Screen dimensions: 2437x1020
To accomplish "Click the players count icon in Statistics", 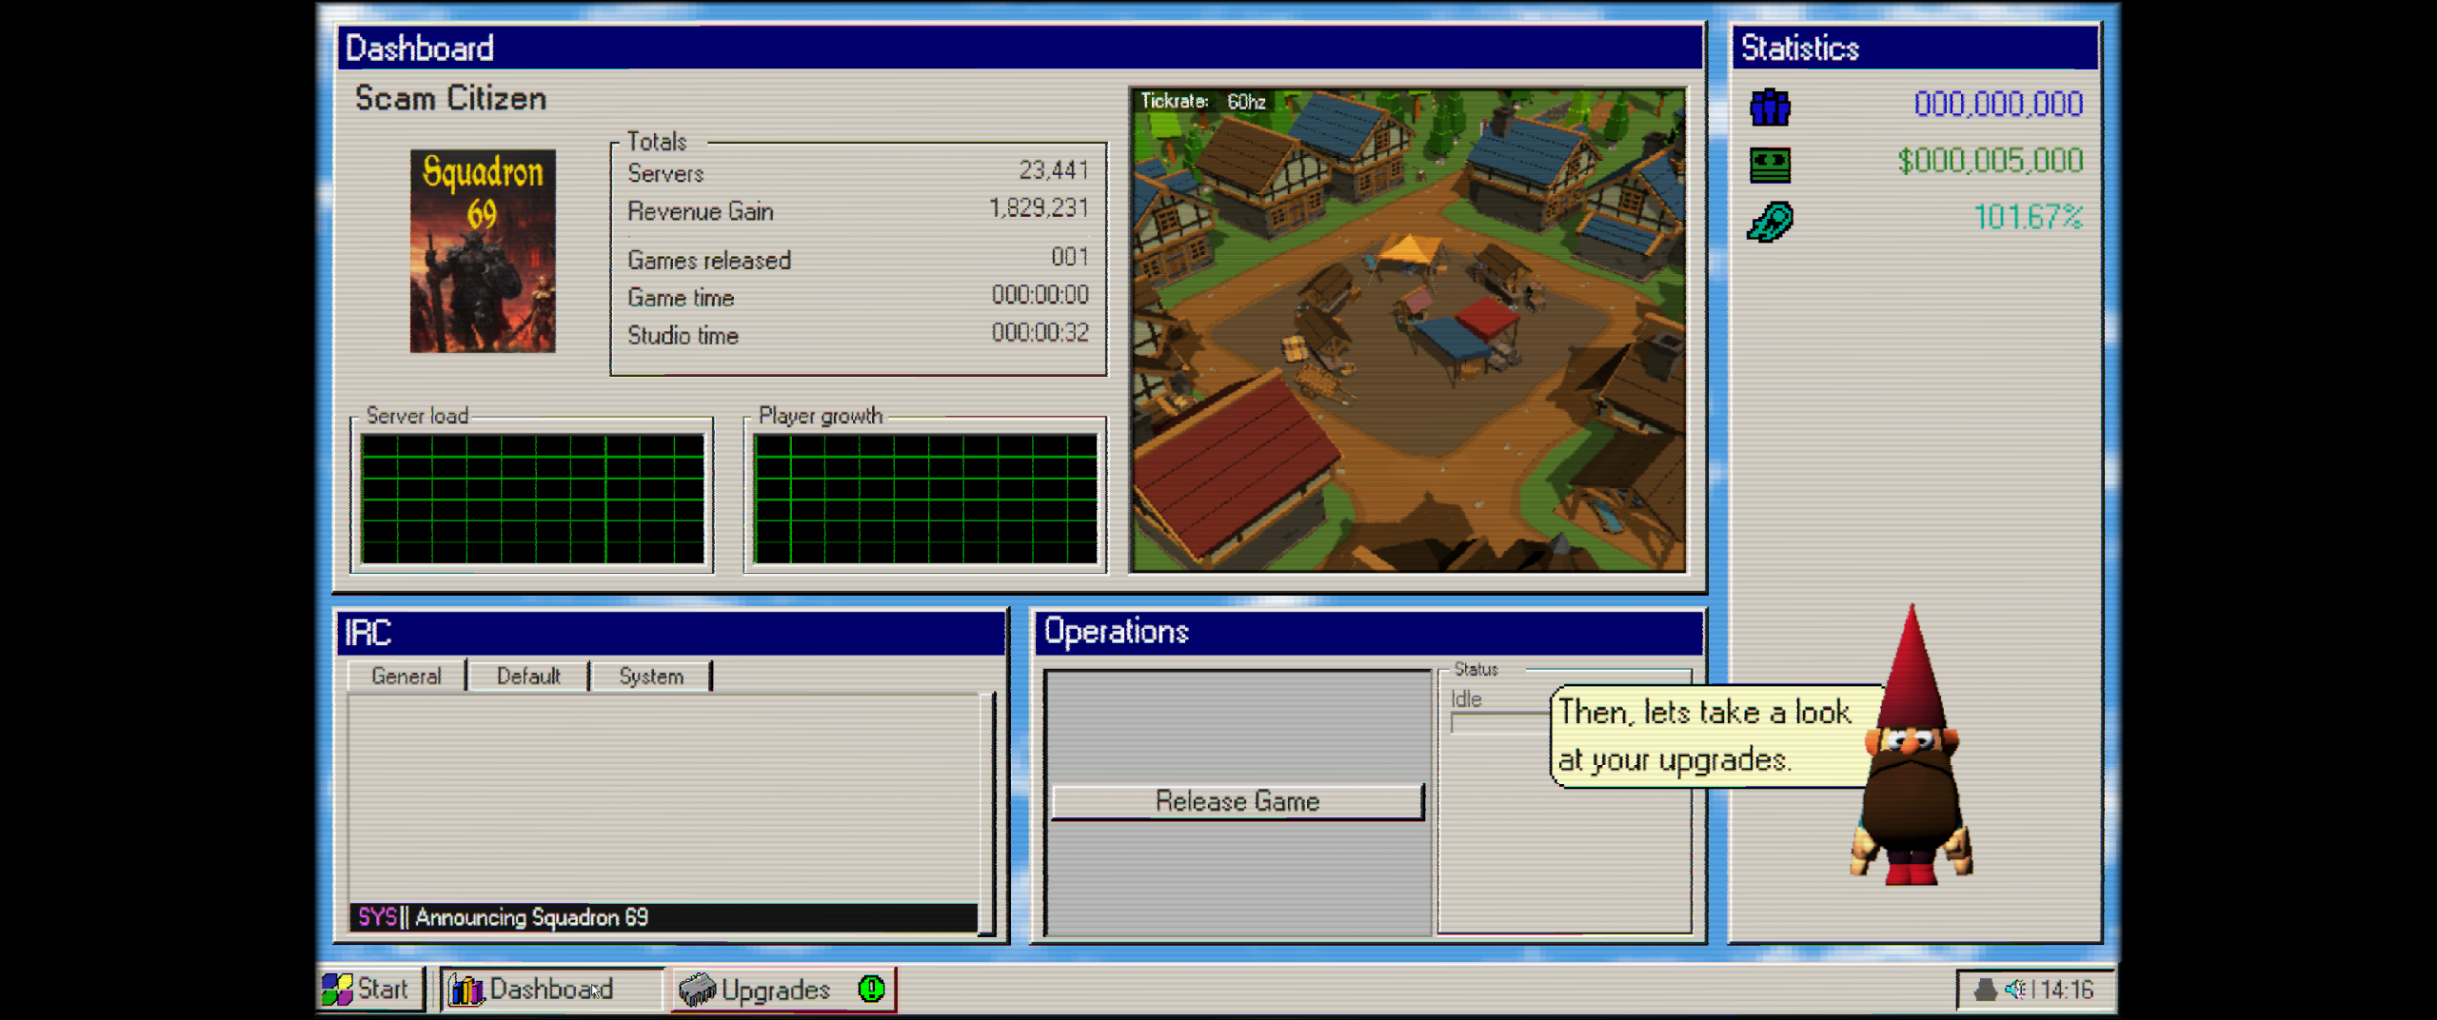I will (x=1770, y=107).
